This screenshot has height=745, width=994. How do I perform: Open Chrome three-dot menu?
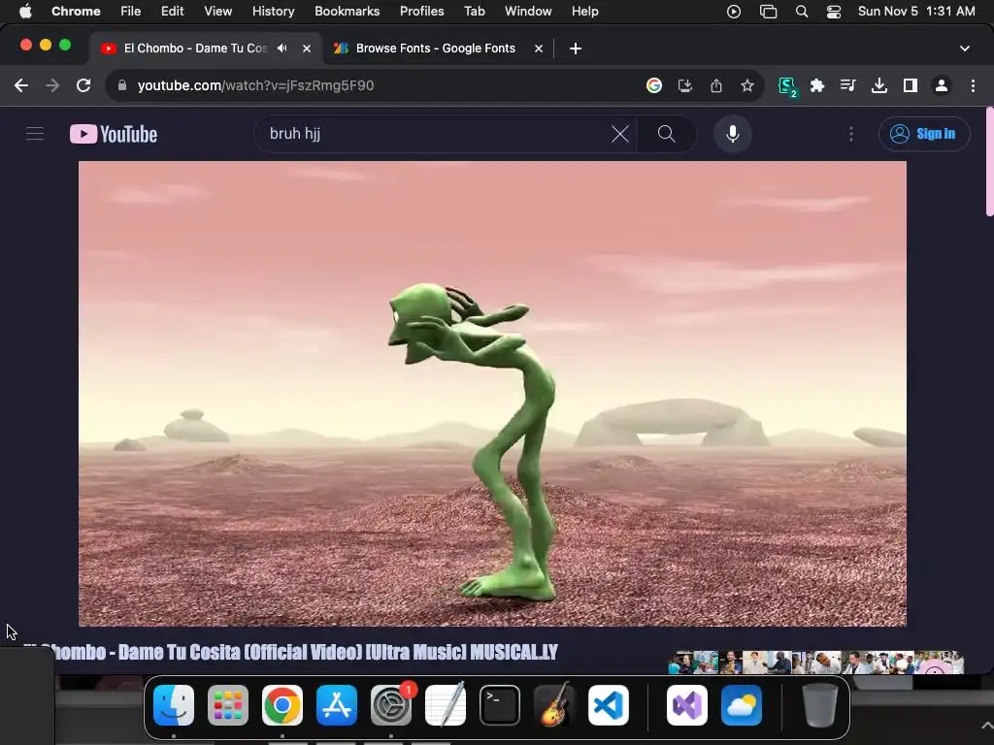coord(973,85)
